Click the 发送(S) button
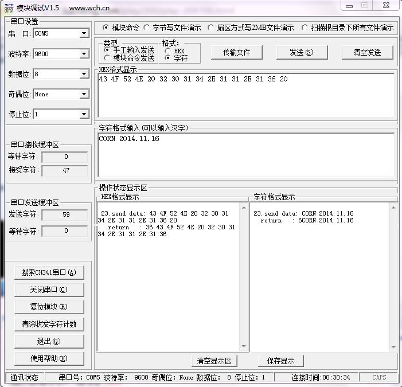This screenshot has height=387, width=402. click(302, 53)
